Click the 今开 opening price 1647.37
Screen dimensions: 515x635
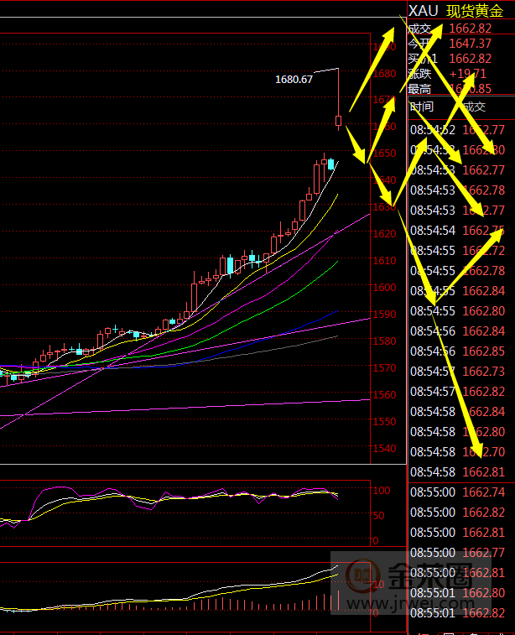[x=471, y=44]
